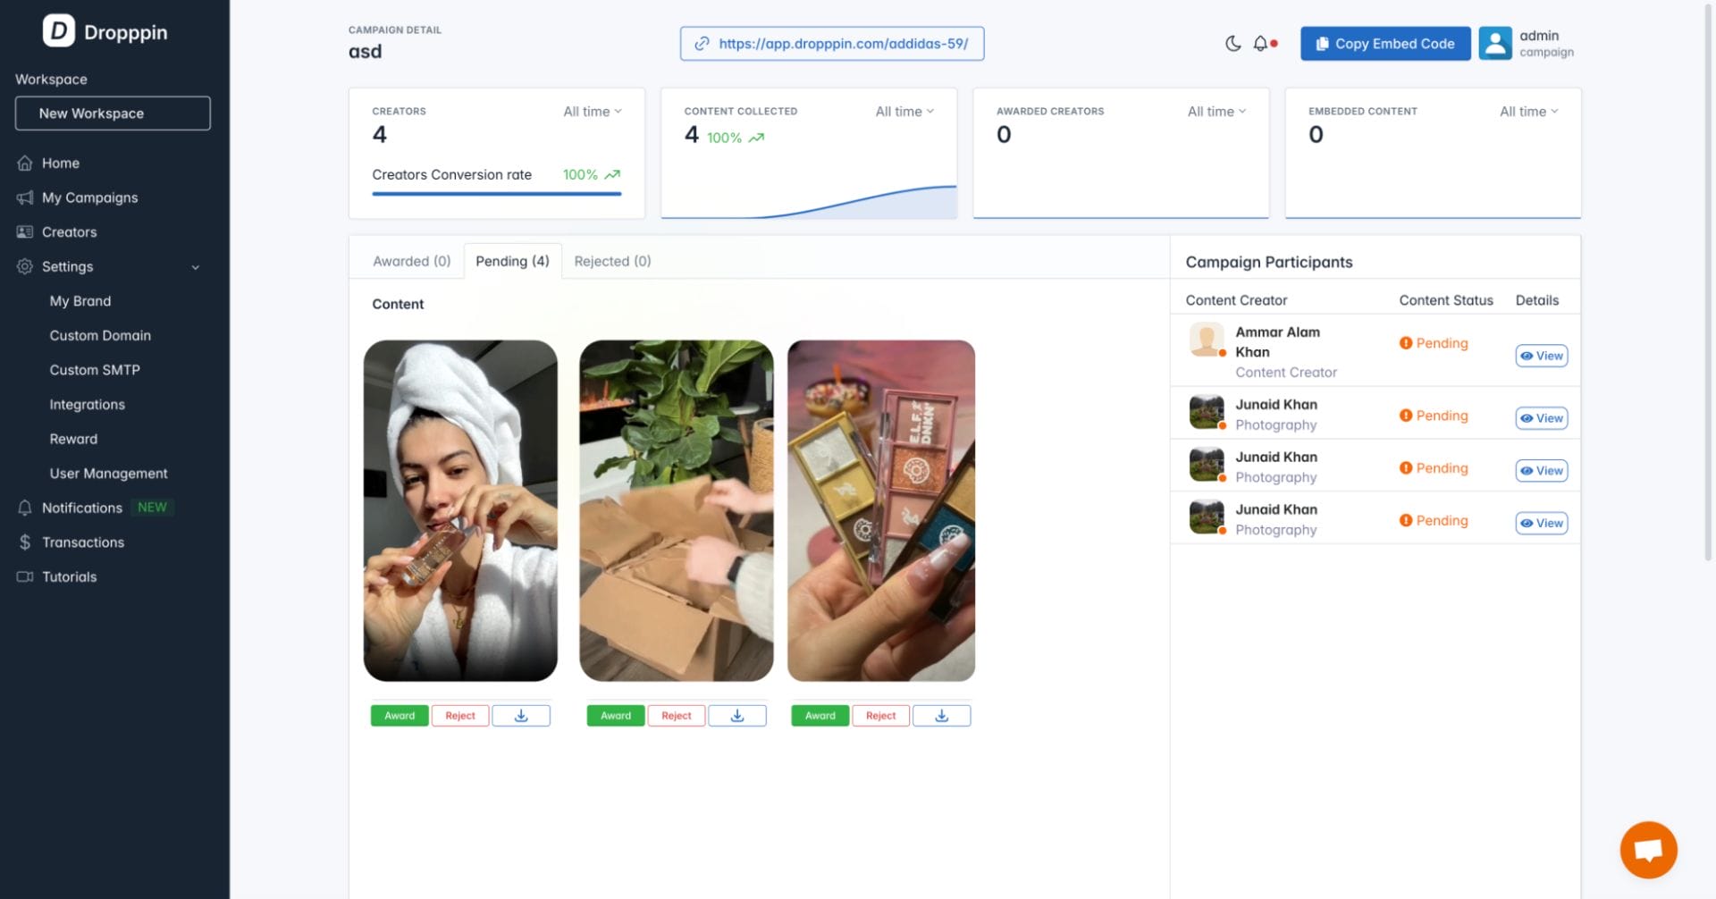Switch to the Awarded (0) tab

(411, 261)
